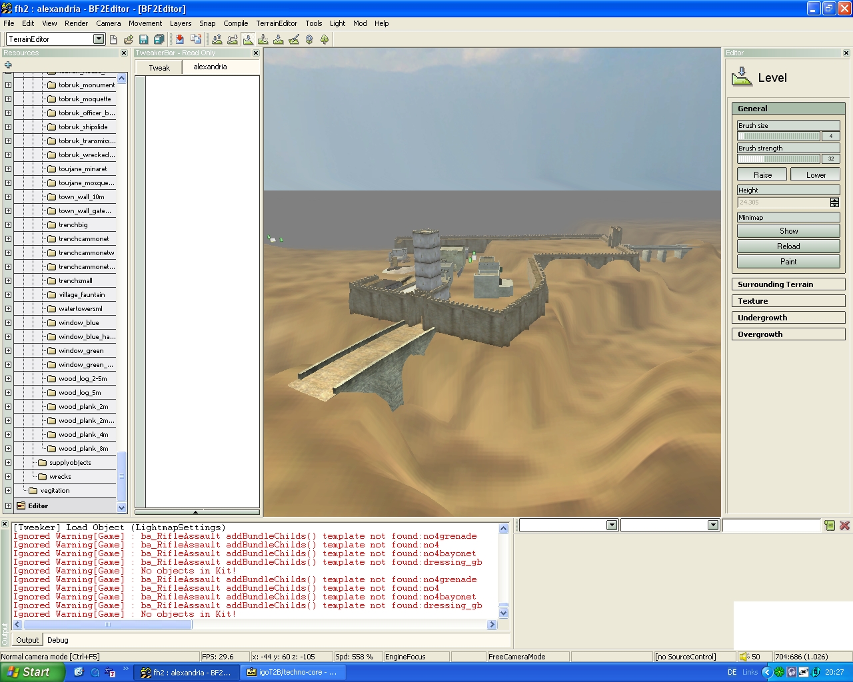853x682 pixels.
Task: Switch to the Tweak tab
Action: (159, 67)
